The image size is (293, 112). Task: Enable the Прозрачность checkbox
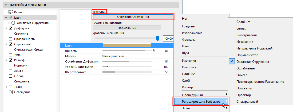point(11,39)
